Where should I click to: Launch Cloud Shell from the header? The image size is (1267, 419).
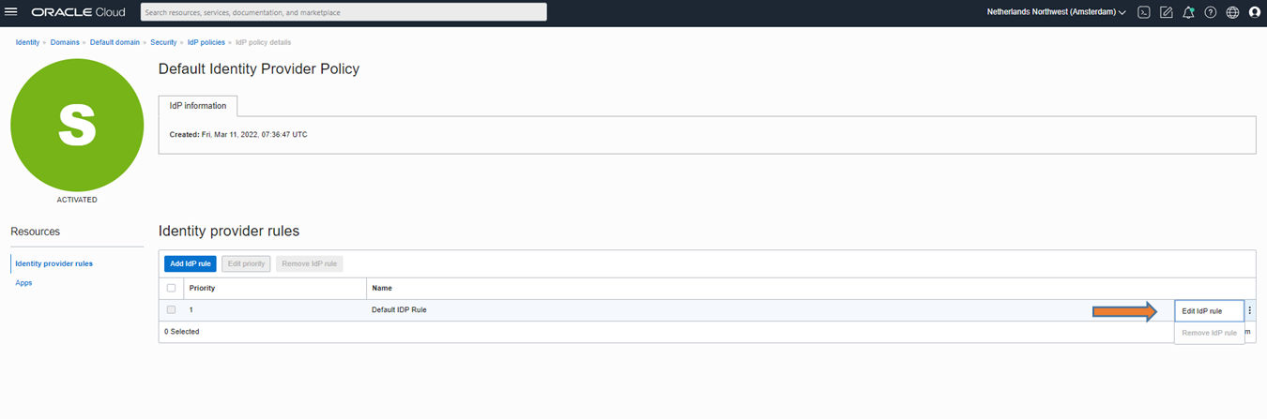1143,12
